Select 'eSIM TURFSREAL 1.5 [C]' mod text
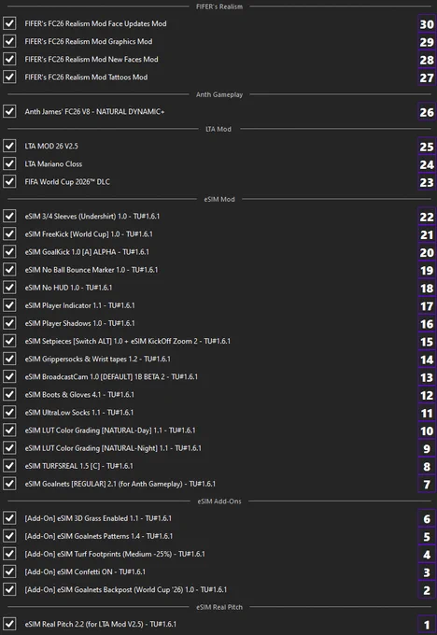This screenshot has height=635, width=437. [63, 465]
